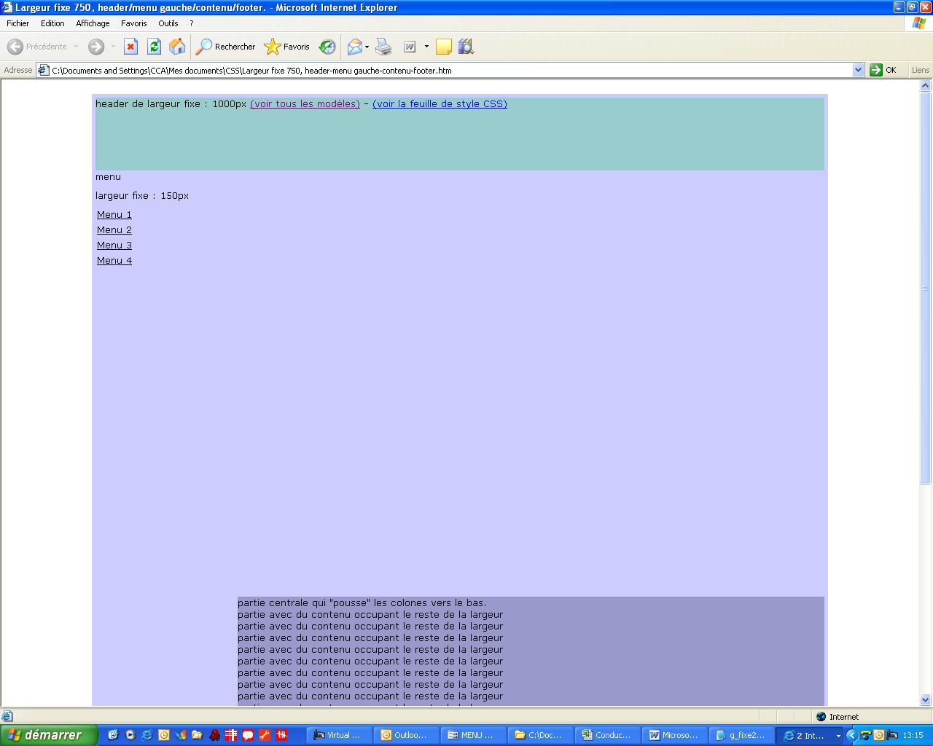Open the Rechercher search tool

(x=226, y=47)
